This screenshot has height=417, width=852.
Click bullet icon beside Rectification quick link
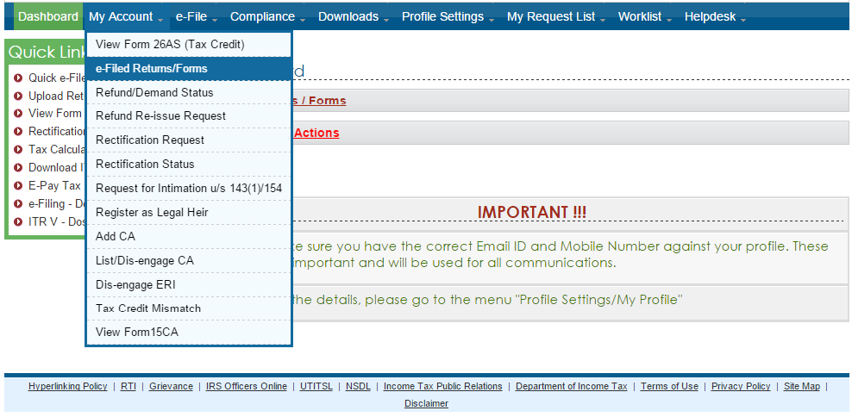18,132
